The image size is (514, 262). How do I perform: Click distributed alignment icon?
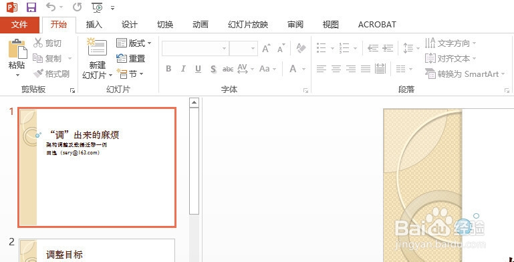(x=380, y=69)
